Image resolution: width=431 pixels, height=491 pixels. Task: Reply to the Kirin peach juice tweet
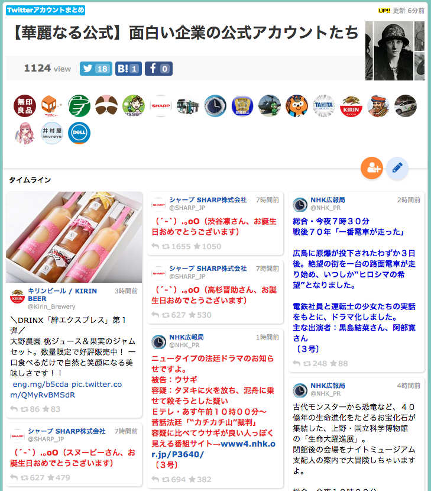(14, 409)
